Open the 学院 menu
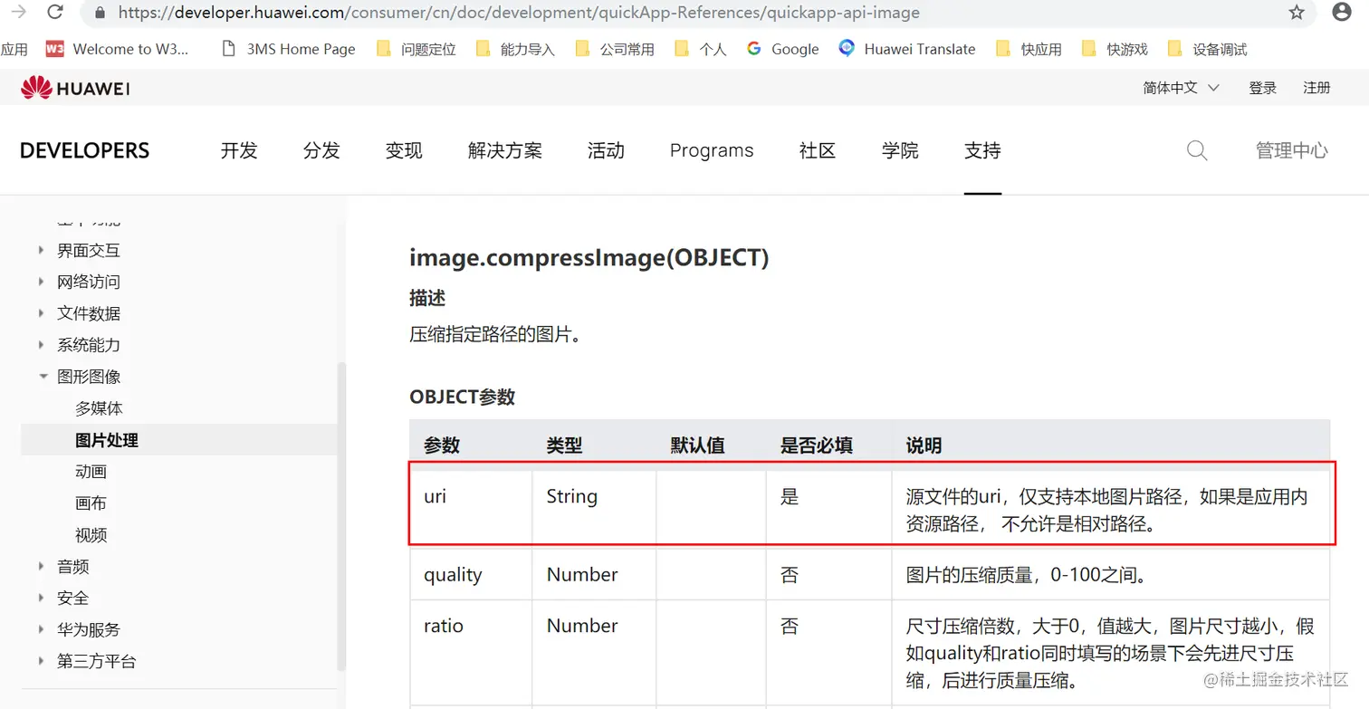The width and height of the screenshot is (1369, 709). coord(900,150)
